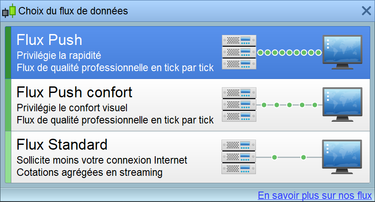The image size is (375, 202).
Task: Choose the Flux Standard option title
Action: (x=62, y=144)
